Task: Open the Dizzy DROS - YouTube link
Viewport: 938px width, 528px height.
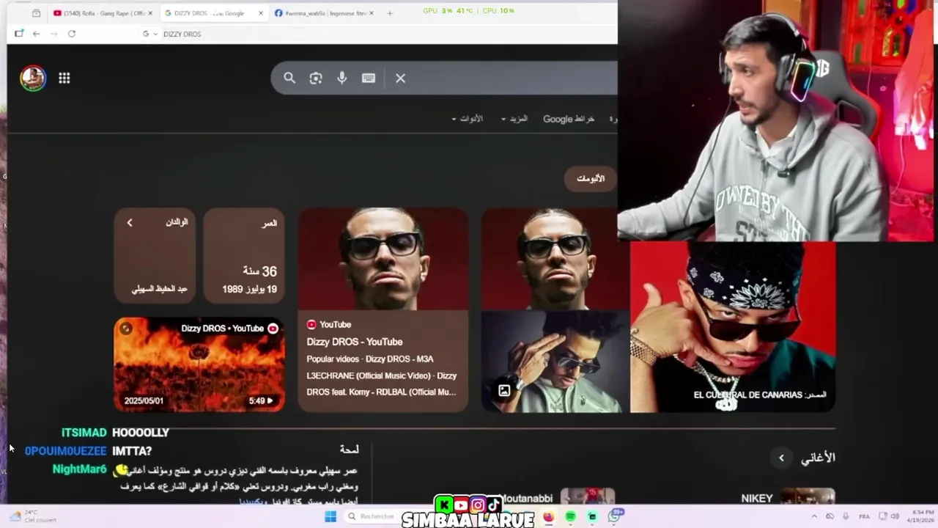Action: (355, 342)
